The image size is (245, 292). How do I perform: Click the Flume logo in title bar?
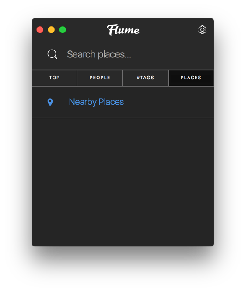(123, 30)
